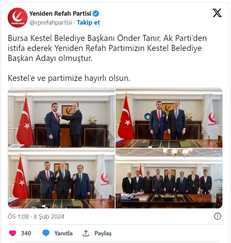Open the ÖS 1:08 · 8 Şub 2024 timestamp
The image size is (231, 243).
36,216
